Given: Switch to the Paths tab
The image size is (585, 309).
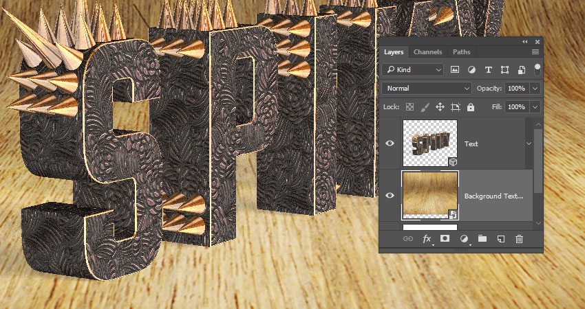Looking at the screenshot, I should (x=462, y=52).
